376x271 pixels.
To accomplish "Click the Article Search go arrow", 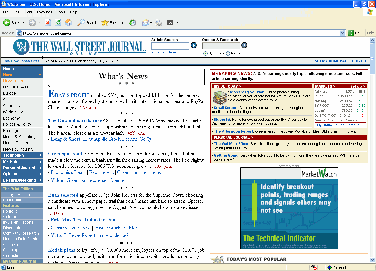I will pos(194,45).
